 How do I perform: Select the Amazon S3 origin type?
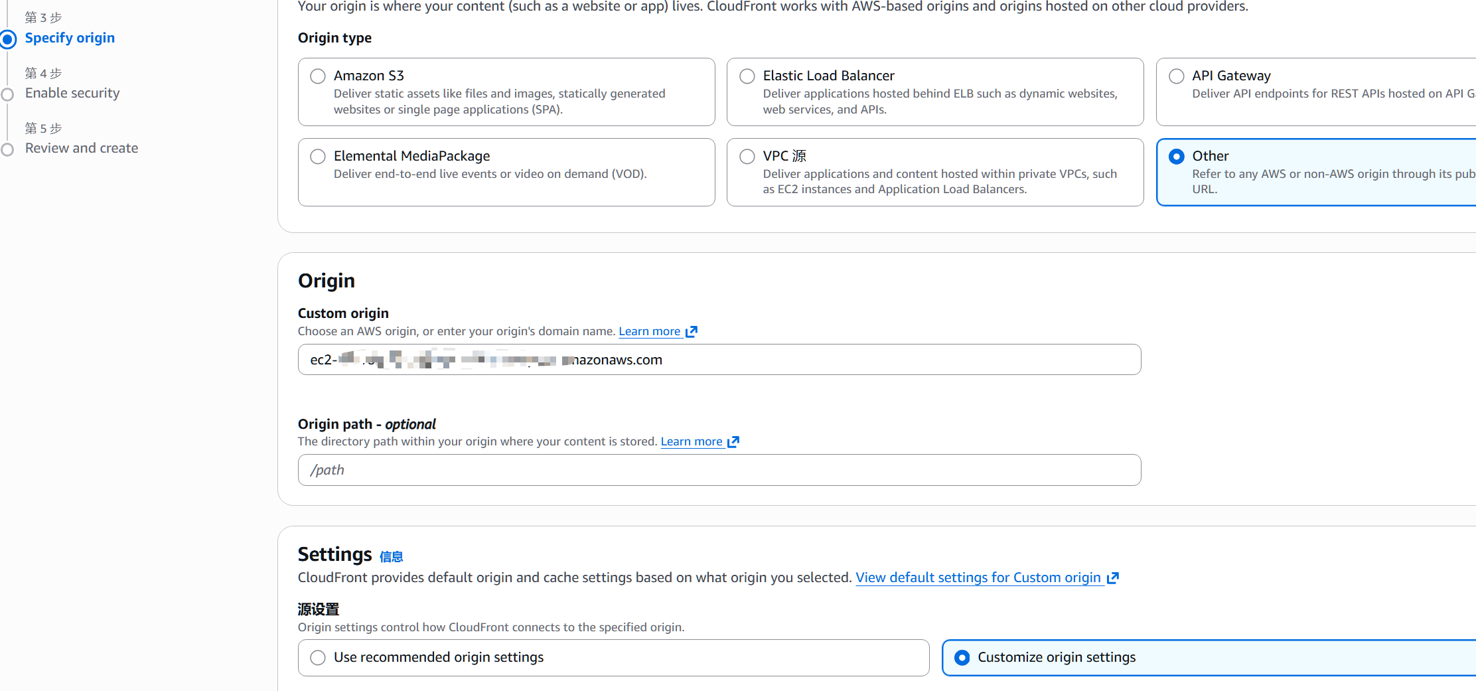(318, 76)
